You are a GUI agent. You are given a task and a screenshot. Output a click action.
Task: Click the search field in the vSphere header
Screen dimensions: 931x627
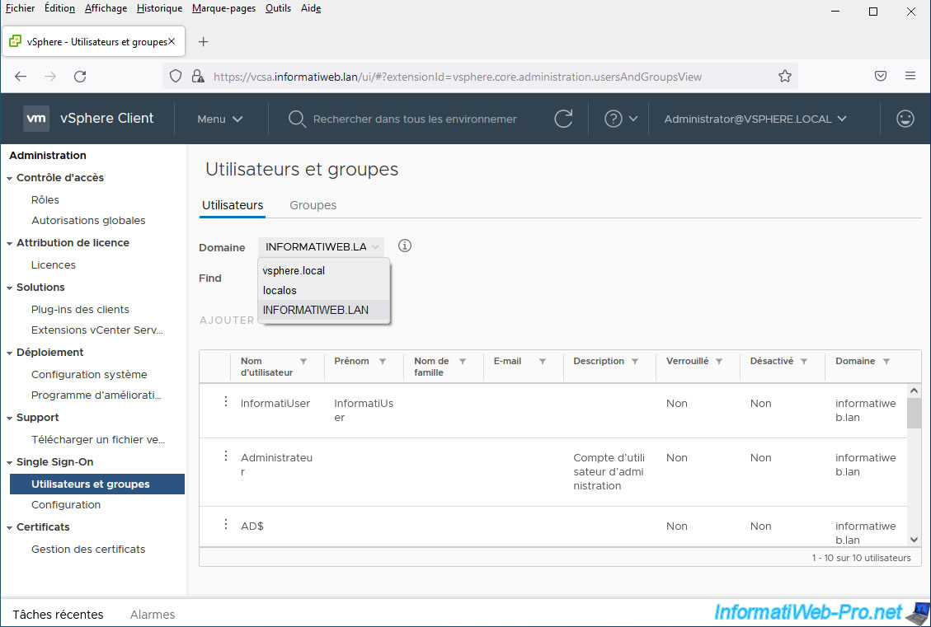click(x=415, y=119)
